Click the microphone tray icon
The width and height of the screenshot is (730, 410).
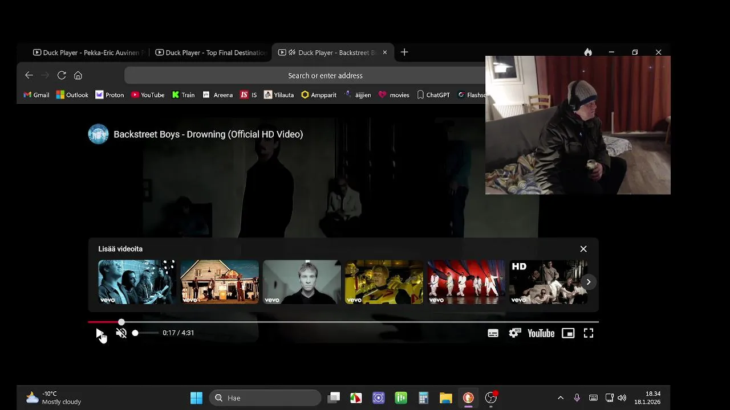(x=577, y=397)
